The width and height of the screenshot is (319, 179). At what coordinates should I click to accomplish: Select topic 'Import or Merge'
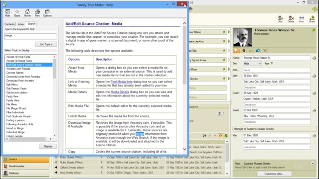coord(15,128)
